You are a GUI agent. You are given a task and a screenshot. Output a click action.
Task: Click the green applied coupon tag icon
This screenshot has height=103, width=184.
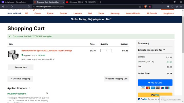point(22,55)
